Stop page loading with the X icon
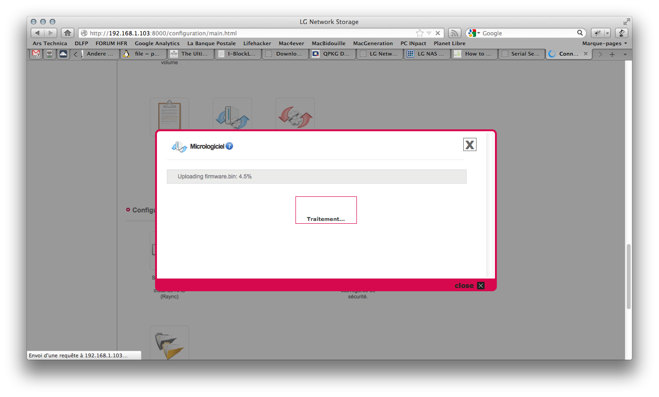The height and width of the screenshot is (397, 659). coord(438,33)
